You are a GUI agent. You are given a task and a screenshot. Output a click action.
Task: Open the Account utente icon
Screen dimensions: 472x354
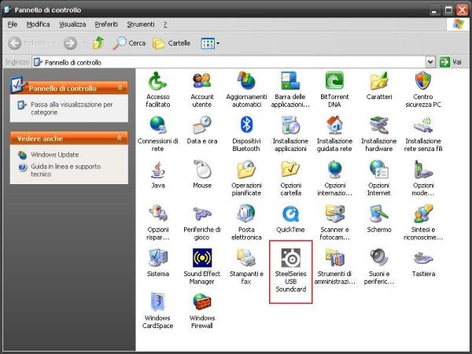click(x=202, y=81)
